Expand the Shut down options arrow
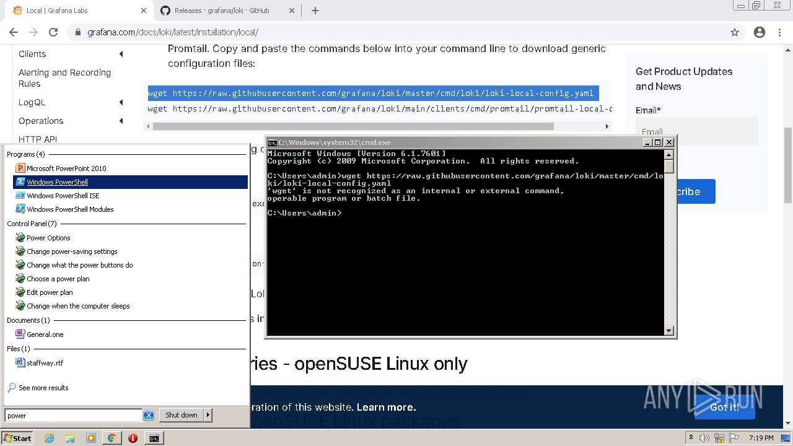Viewport: 793px width, 446px height. tap(208, 415)
